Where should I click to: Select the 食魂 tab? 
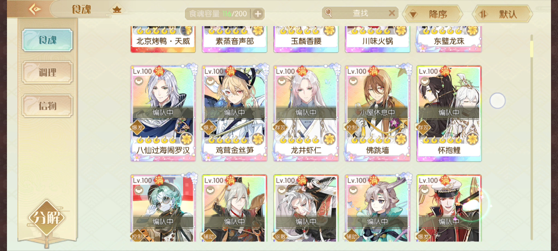point(48,40)
